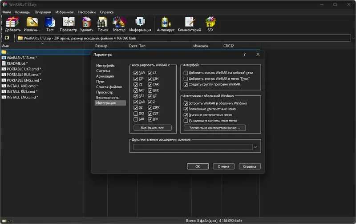Enable the ISO association checkbox

click(136, 114)
